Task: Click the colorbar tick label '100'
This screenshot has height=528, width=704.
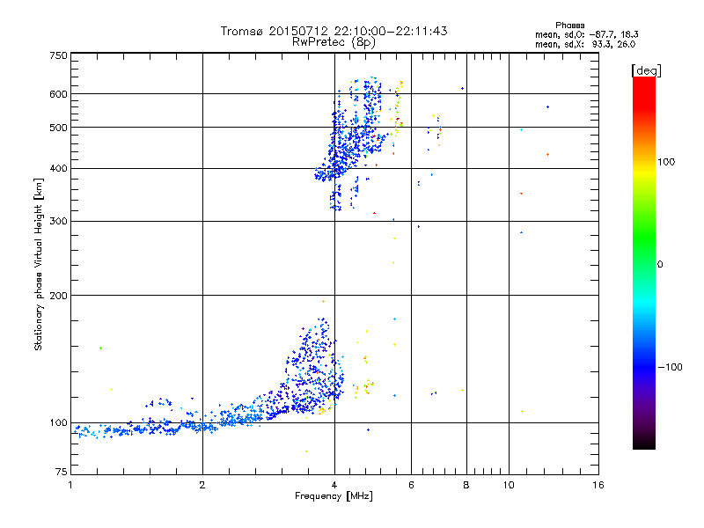Action: click(x=666, y=162)
